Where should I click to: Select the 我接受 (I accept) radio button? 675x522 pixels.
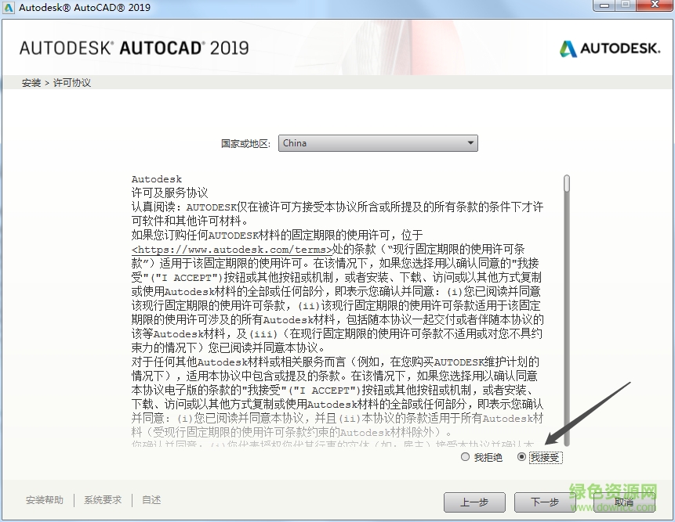(521, 457)
